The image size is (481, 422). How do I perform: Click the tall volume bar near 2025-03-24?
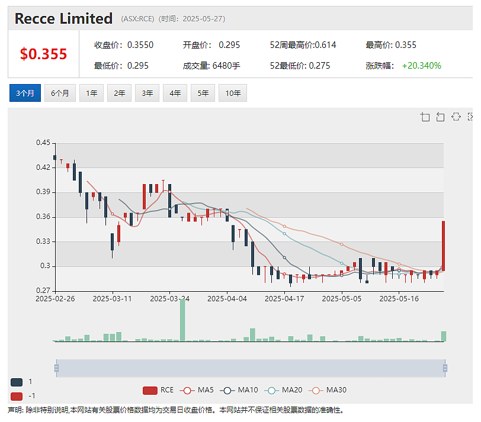182,320
